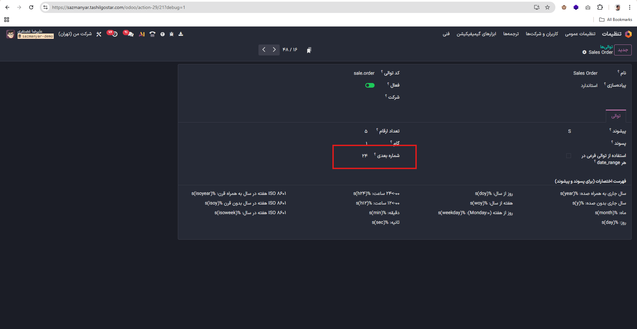Click the AI assistant icon in the navbar

(x=142, y=34)
